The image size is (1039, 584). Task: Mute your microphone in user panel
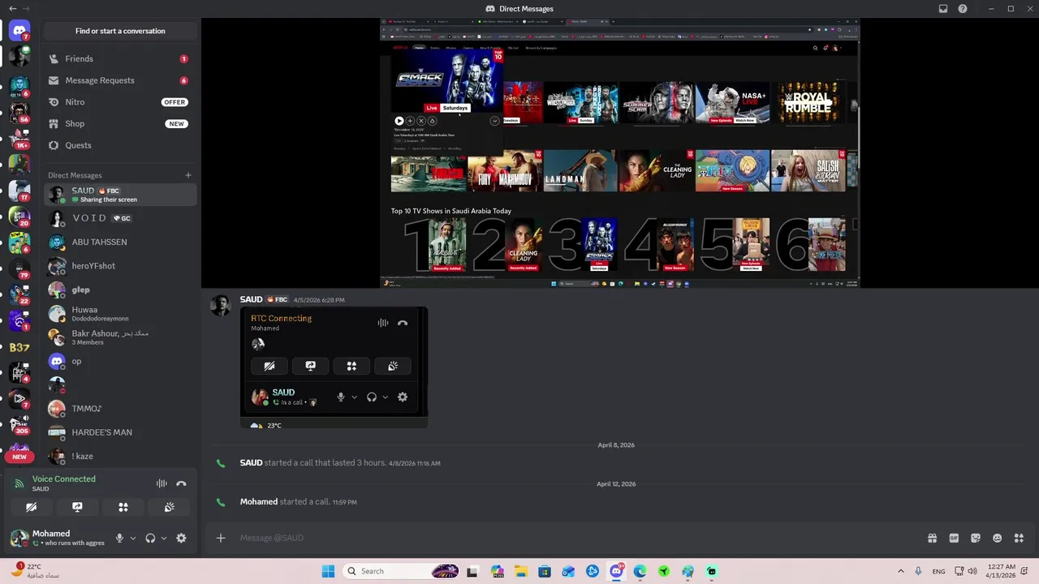pos(119,538)
